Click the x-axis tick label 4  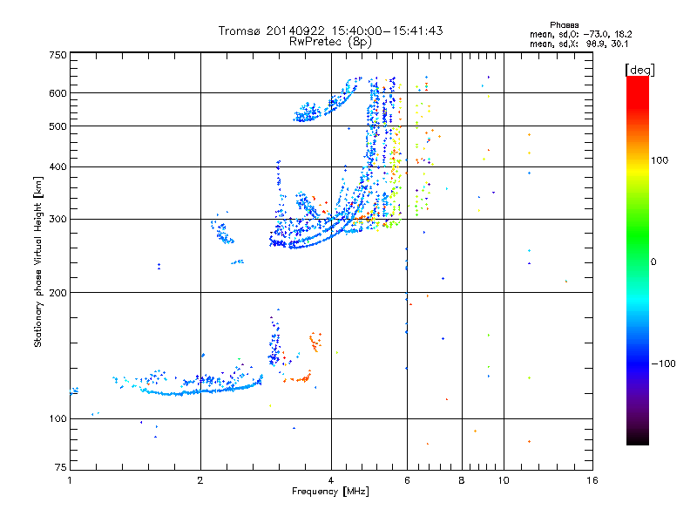[331, 480]
